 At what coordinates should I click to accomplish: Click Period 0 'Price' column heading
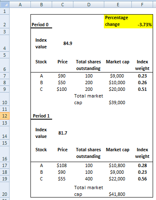click(63, 62)
